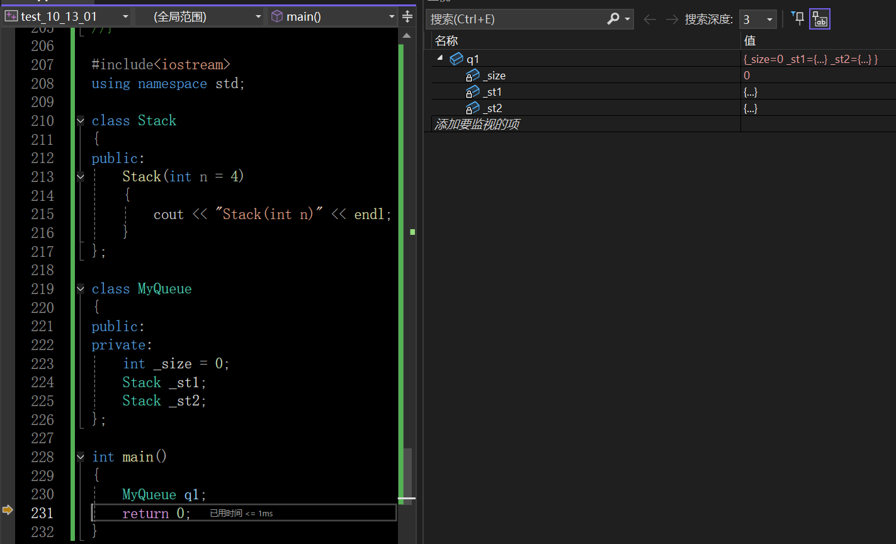Click the "using namespace std;" code line
Image resolution: width=896 pixels, height=544 pixels.
[168, 84]
